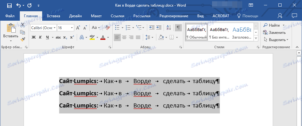Toggle show paragraph marks ¶
Image resolution: width=302 pixels, height=126 pixels.
point(178,28)
